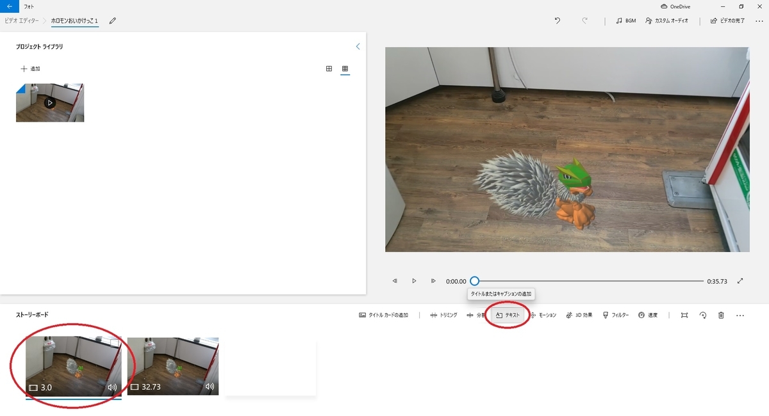Open the フィルター filter tool

click(615, 316)
